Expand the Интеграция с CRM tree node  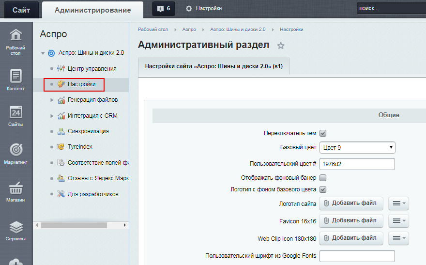pos(52,116)
